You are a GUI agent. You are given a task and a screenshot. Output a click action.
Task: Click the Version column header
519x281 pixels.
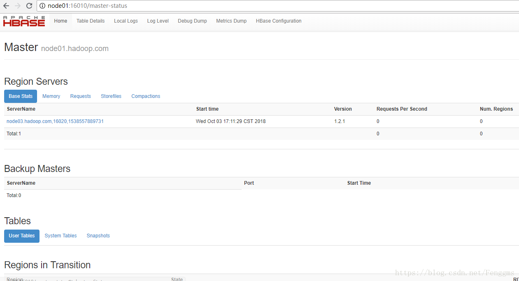(343, 109)
